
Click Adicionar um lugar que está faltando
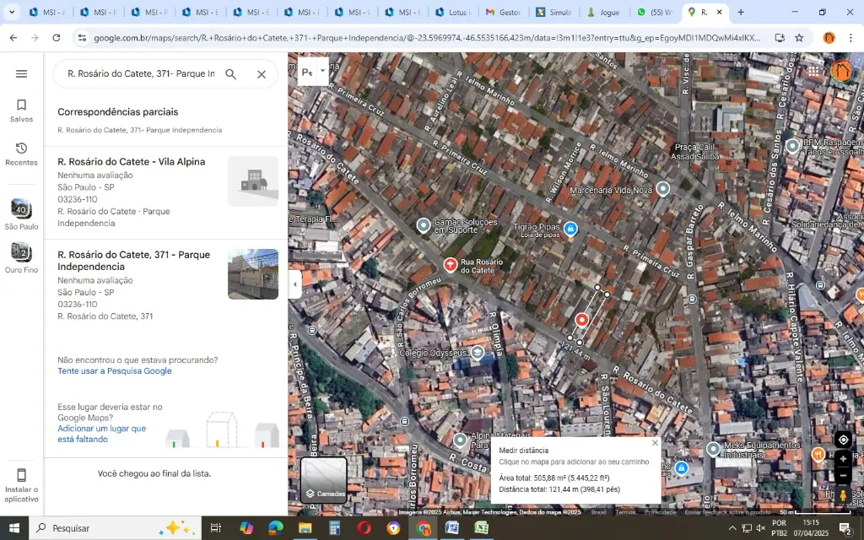101,434
